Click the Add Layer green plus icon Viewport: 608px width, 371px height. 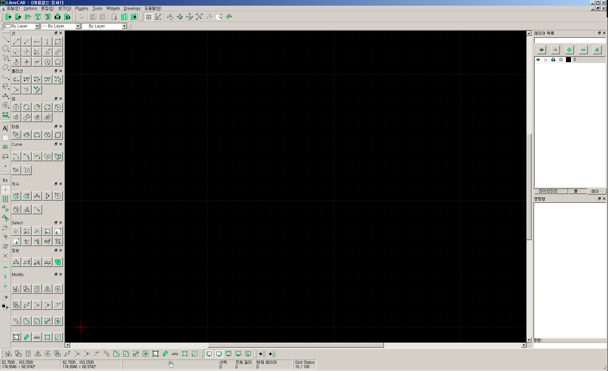(569, 50)
